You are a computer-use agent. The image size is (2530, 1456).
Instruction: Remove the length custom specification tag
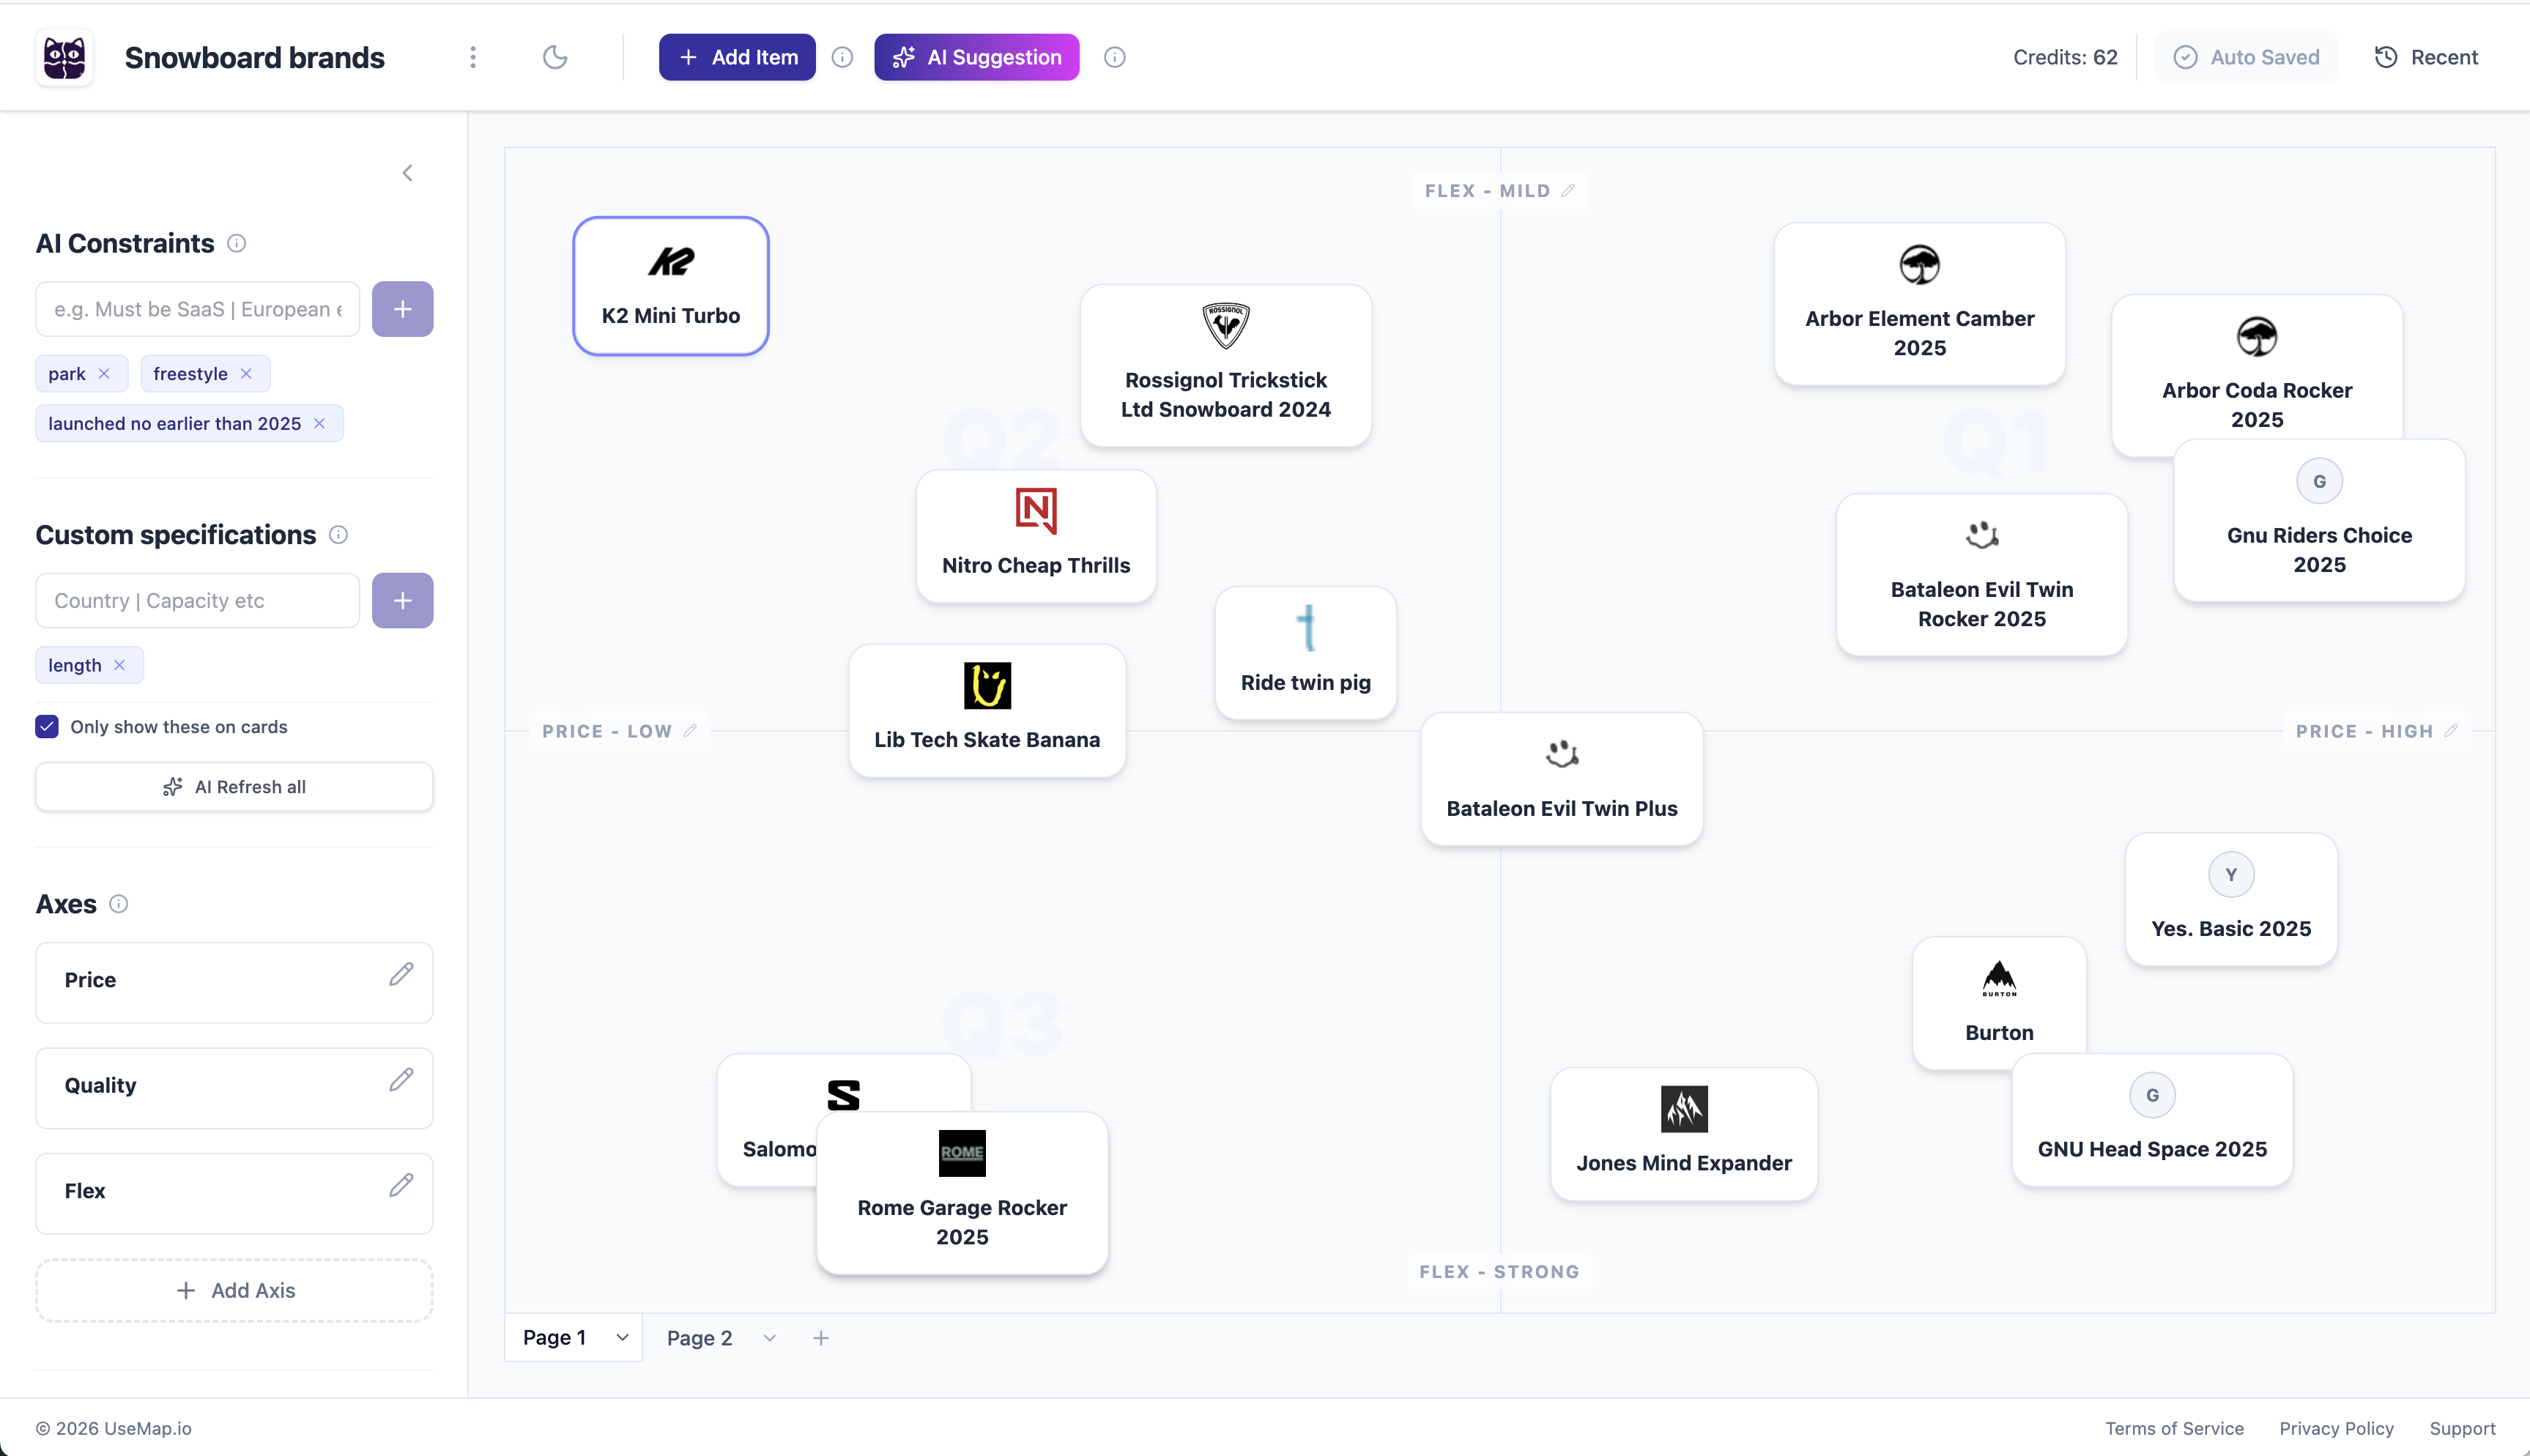(121, 664)
